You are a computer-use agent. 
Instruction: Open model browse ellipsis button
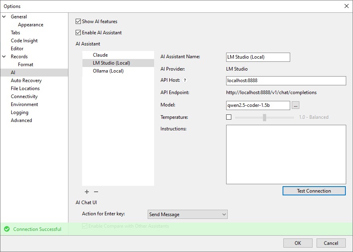click(295, 105)
